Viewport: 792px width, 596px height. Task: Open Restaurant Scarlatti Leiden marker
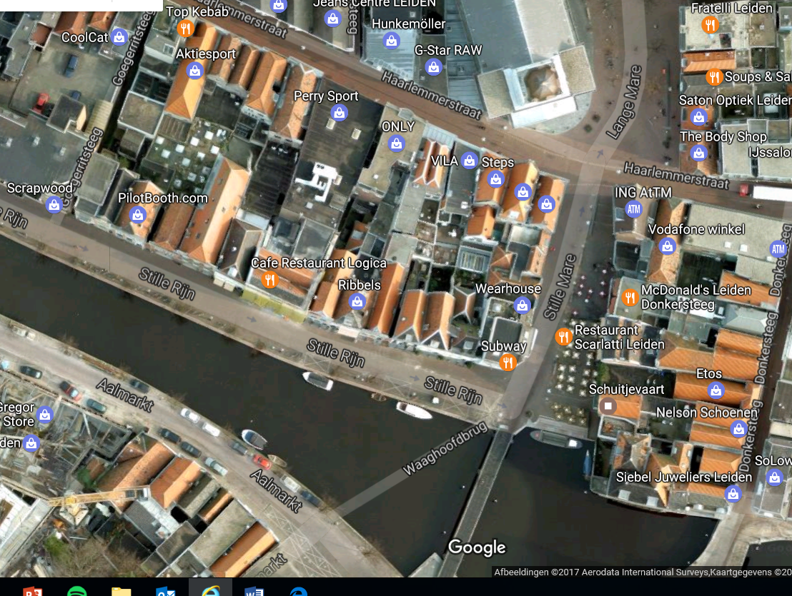coord(563,337)
